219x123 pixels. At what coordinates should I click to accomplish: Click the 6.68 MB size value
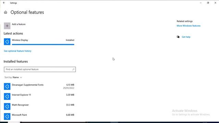[x=70, y=115]
